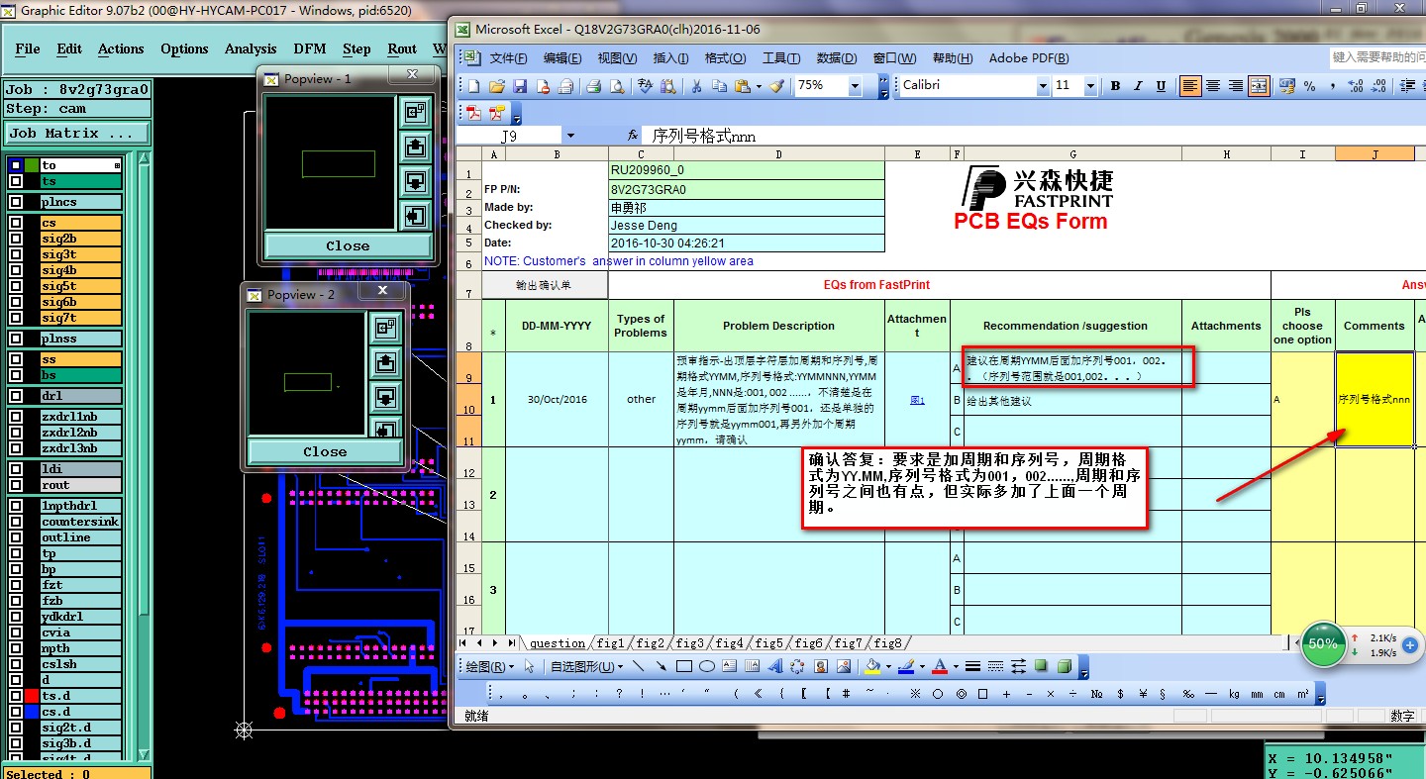This screenshot has width=1426, height=779.
Task: Select the Arrow drawing tool
Action: pos(661,666)
